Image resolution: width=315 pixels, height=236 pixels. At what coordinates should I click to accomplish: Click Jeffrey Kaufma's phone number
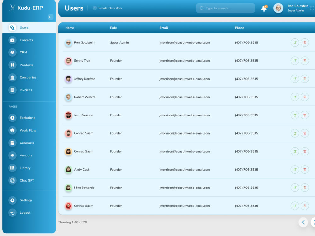coord(246,79)
